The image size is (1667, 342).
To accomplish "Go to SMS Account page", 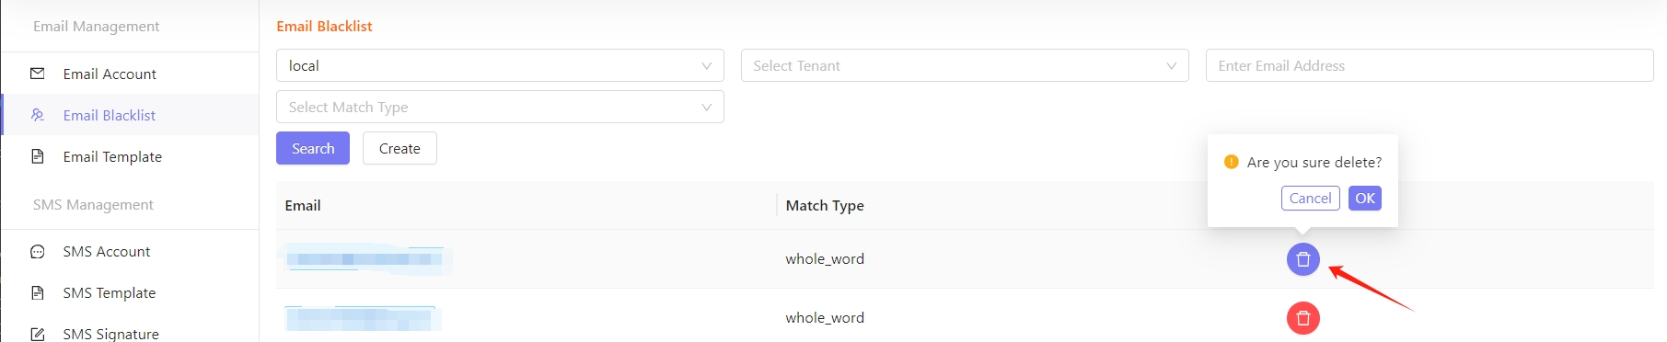I will (130, 251).
